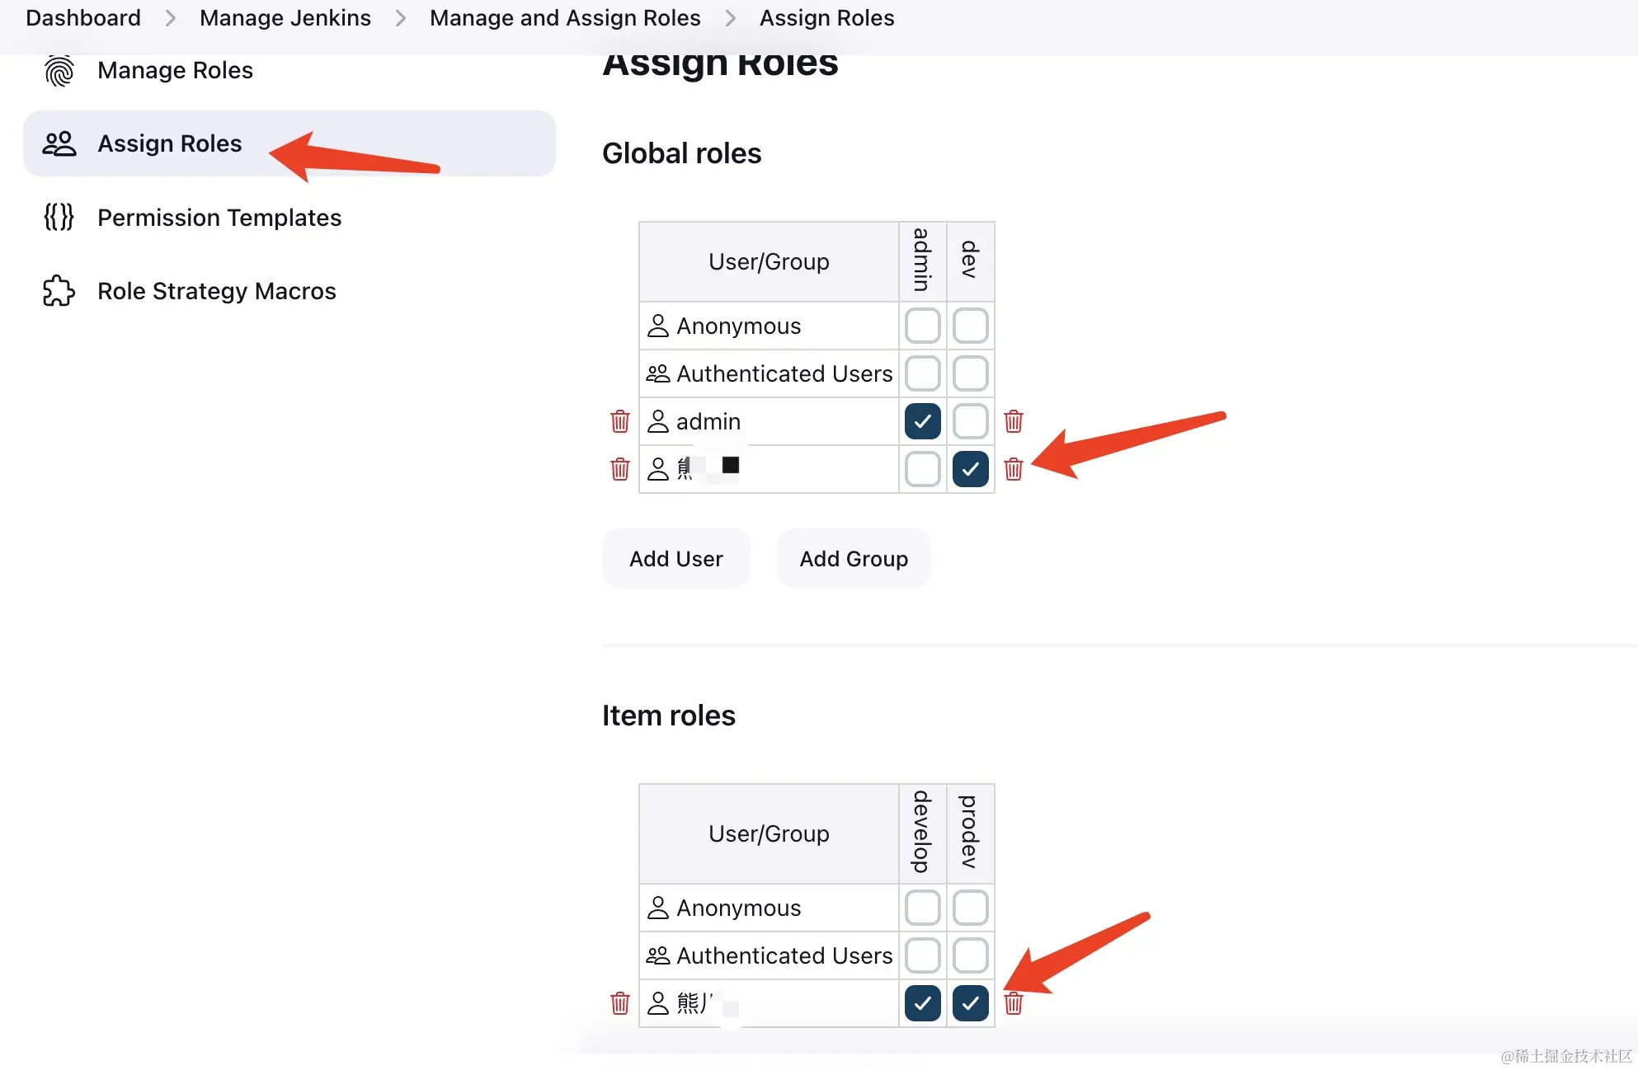Expand chevron after Manage and Assign Roles breadcrumb

pos(730,18)
